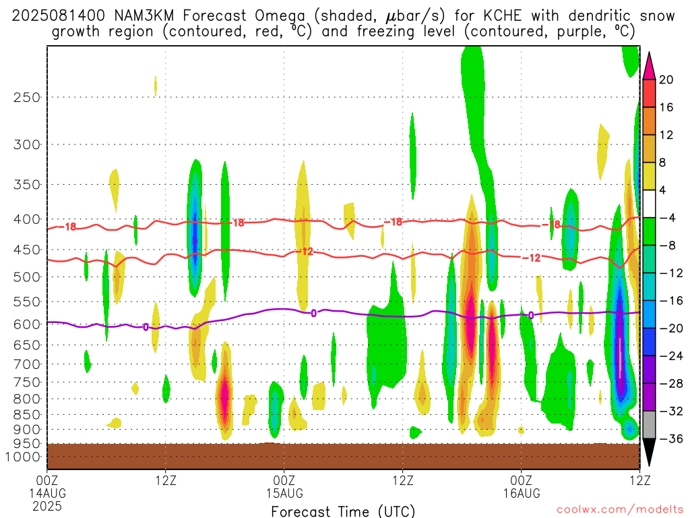Click the yellow 4 to 8 colorbar swatch

pyautogui.click(x=649, y=176)
